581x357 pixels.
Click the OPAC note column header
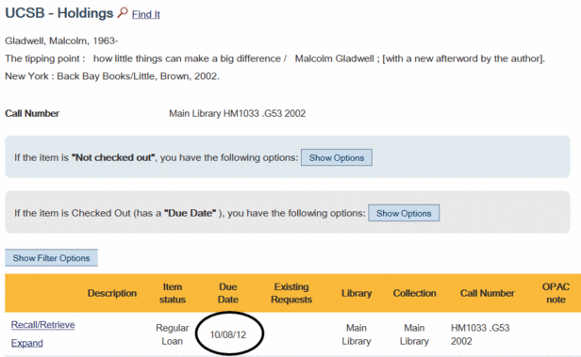click(556, 293)
